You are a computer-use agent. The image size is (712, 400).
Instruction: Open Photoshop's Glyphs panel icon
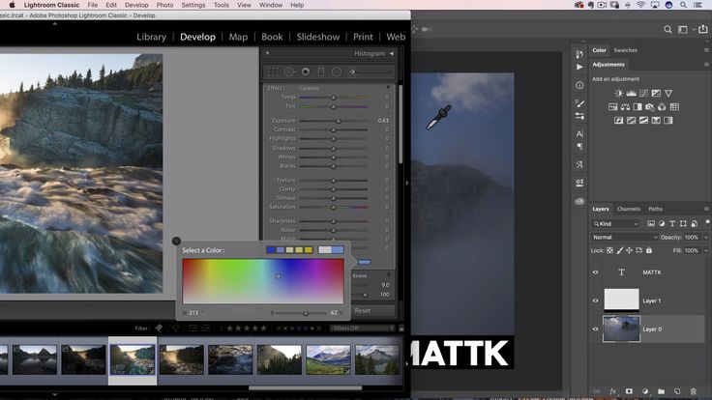click(579, 165)
